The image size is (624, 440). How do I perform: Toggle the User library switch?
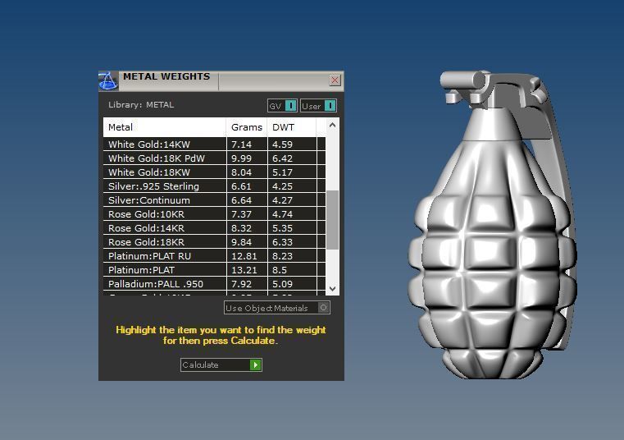pos(318,106)
